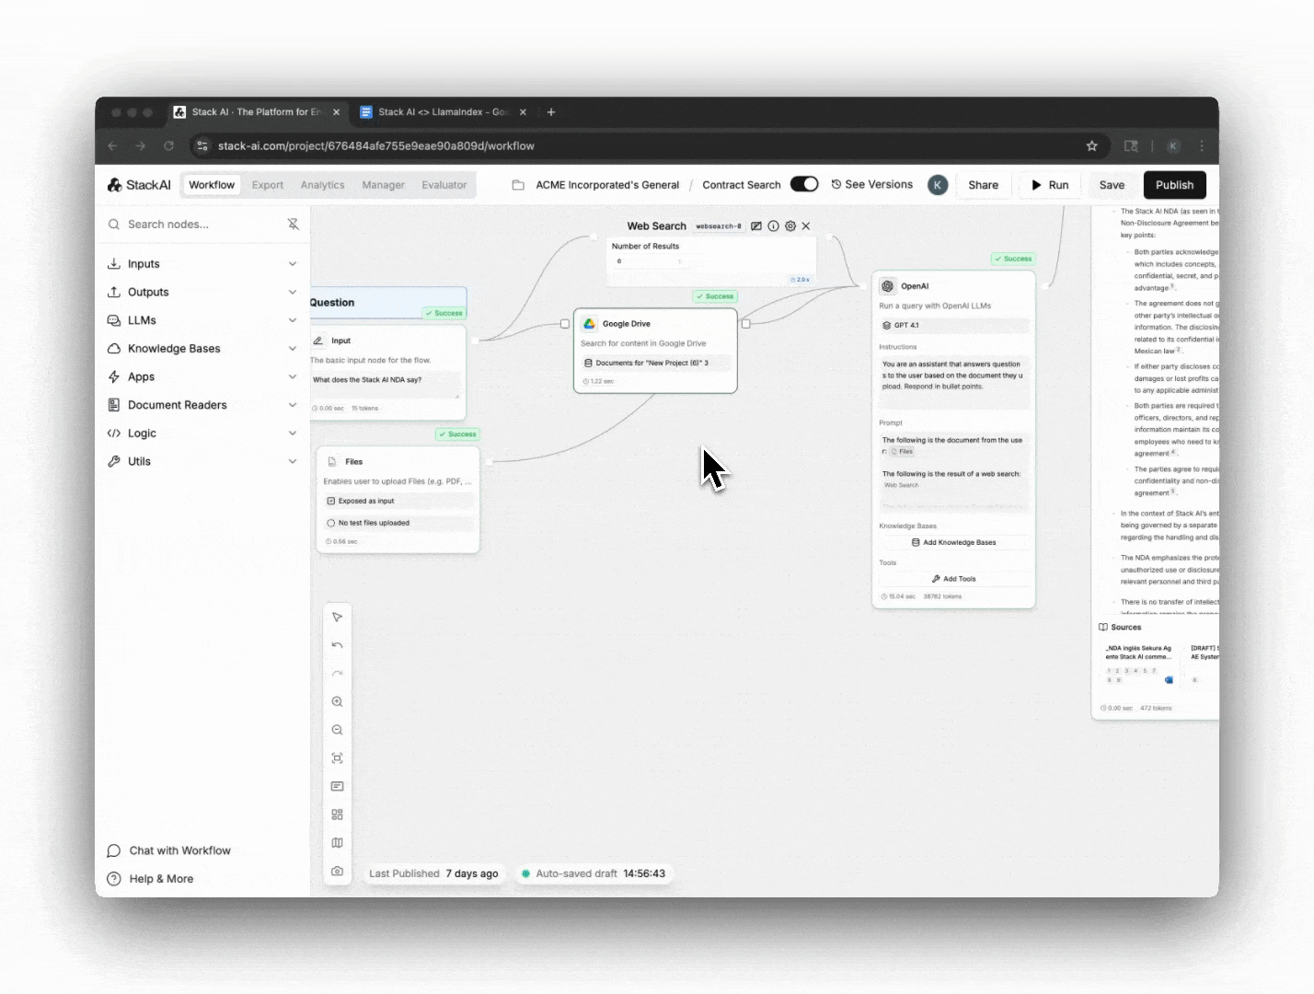Open the Manager tab
Screen dimensions: 1314x994
point(383,185)
